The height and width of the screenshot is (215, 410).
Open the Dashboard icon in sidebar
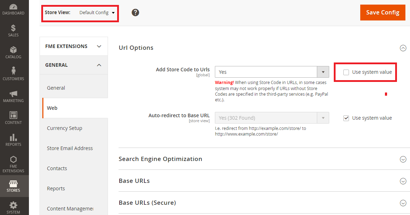(x=13, y=7)
